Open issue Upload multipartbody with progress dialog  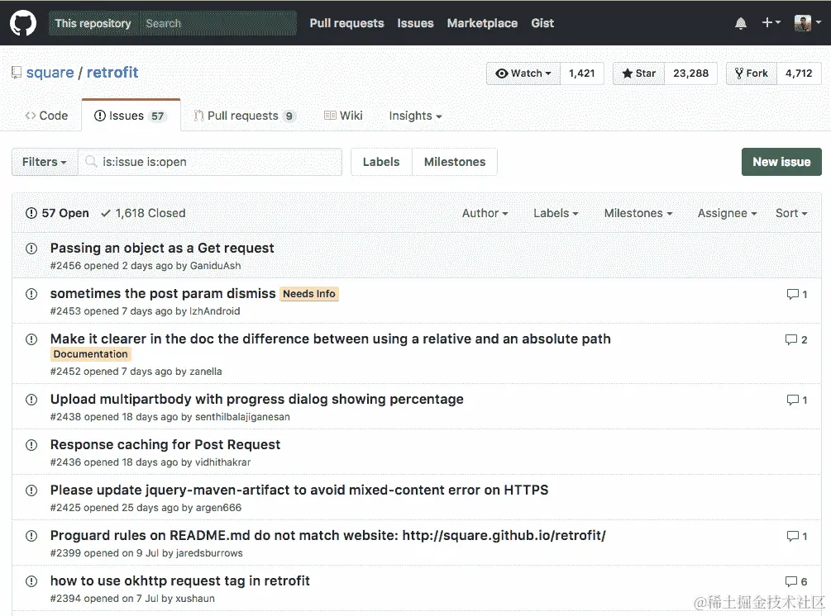[257, 400]
